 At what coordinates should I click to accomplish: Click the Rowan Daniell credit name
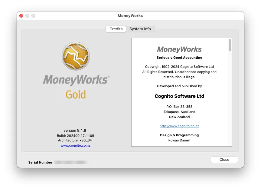click(x=179, y=140)
